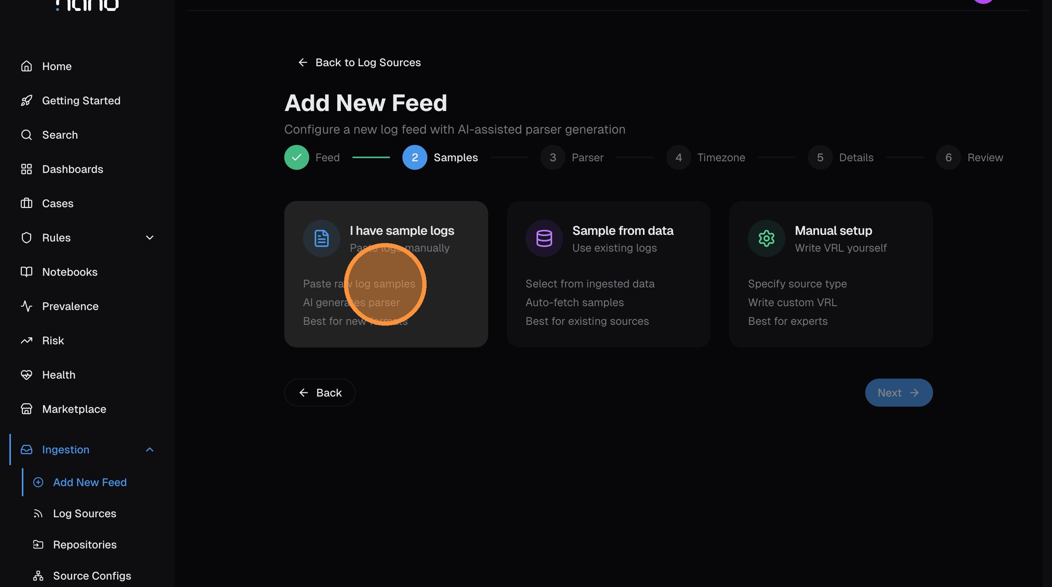Click the Ingestion section header
Viewport: 1052px width, 587px height.
[66, 449]
